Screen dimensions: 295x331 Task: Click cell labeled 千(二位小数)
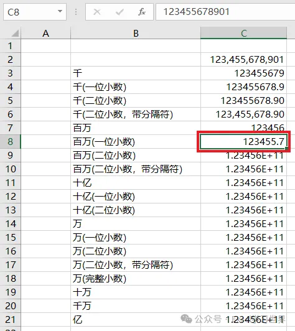(x=136, y=101)
